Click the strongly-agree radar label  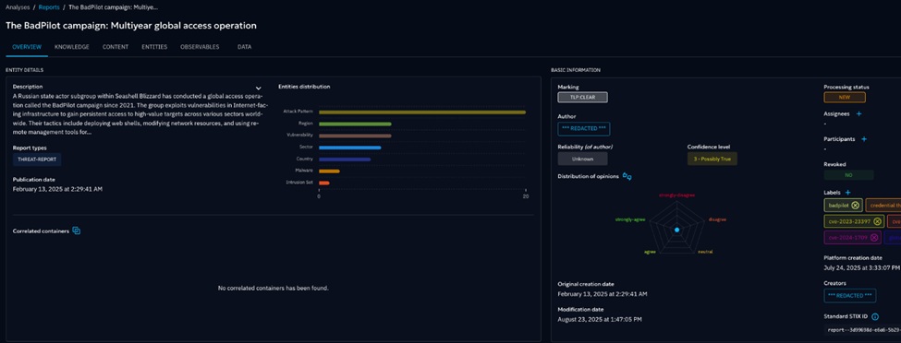click(x=630, y=219)
